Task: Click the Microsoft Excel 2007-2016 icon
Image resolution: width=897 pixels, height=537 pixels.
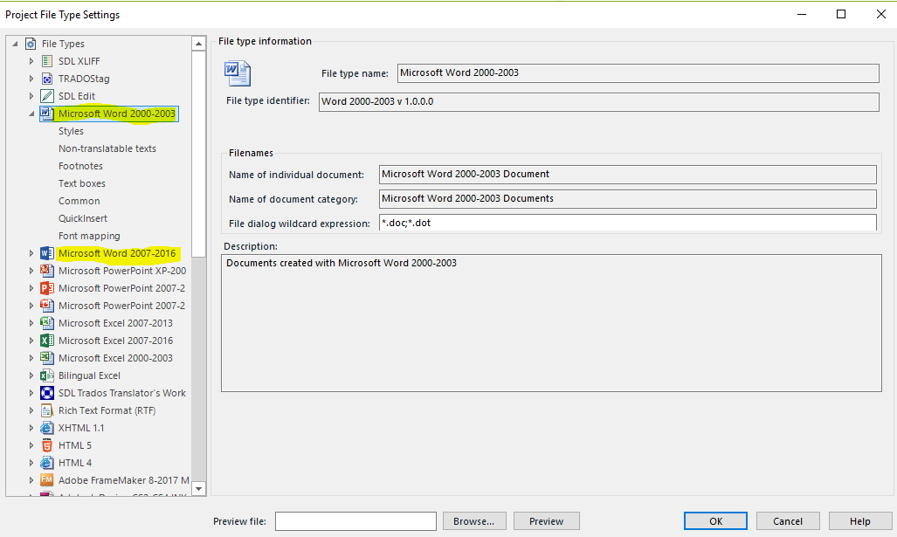Action: point(47,341)
